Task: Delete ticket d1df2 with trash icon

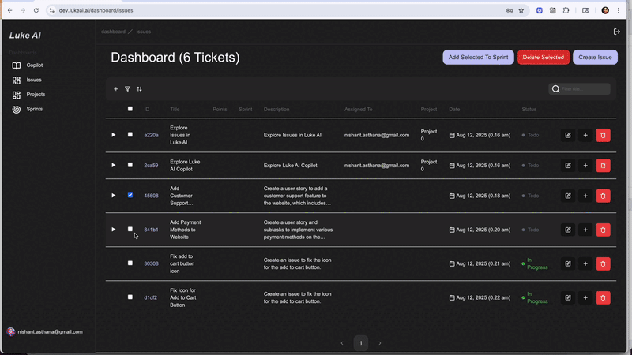Action: tap(603, 297)
